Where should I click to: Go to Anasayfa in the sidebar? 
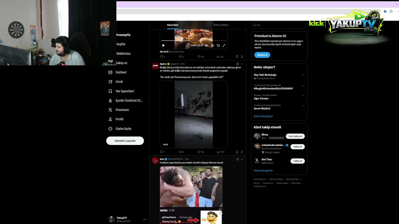pyautogui.click(x=123, y=35)
